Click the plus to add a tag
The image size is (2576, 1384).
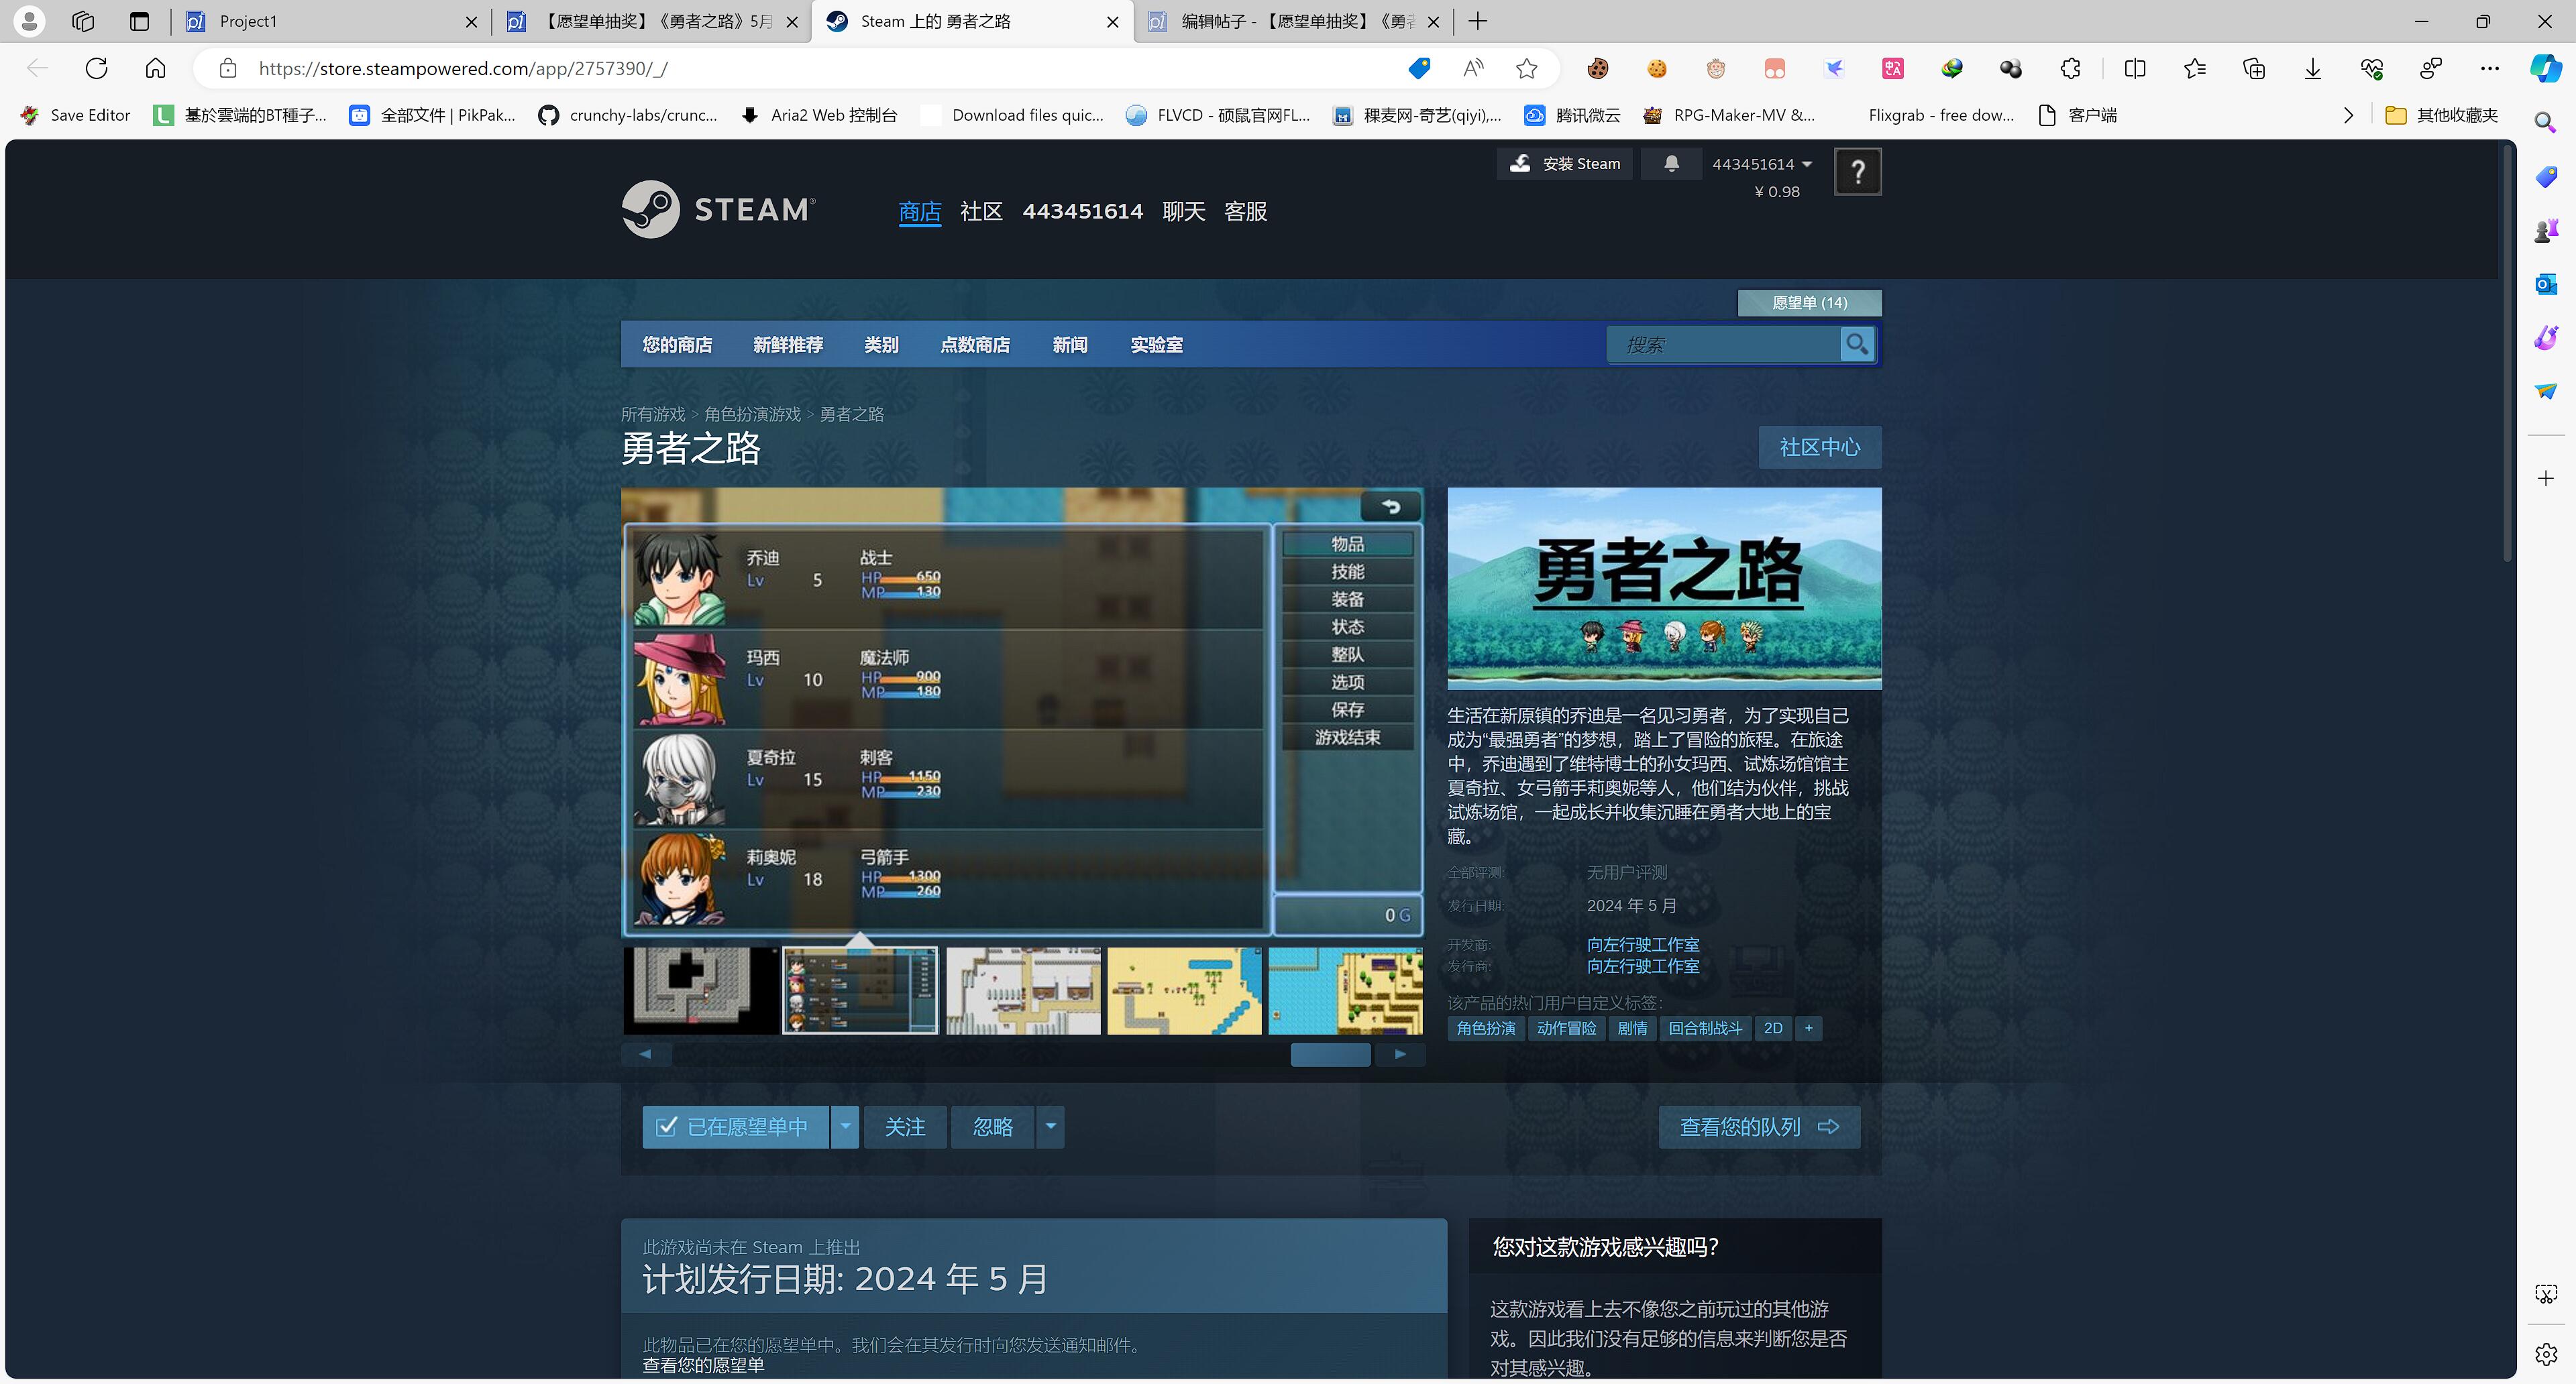[1808, 1027]
